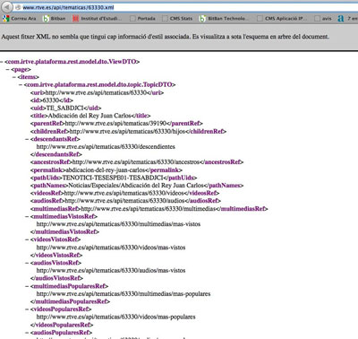Click the permalink abdicacion-del-rey-juan-carlos

click(x=106, y=169)
